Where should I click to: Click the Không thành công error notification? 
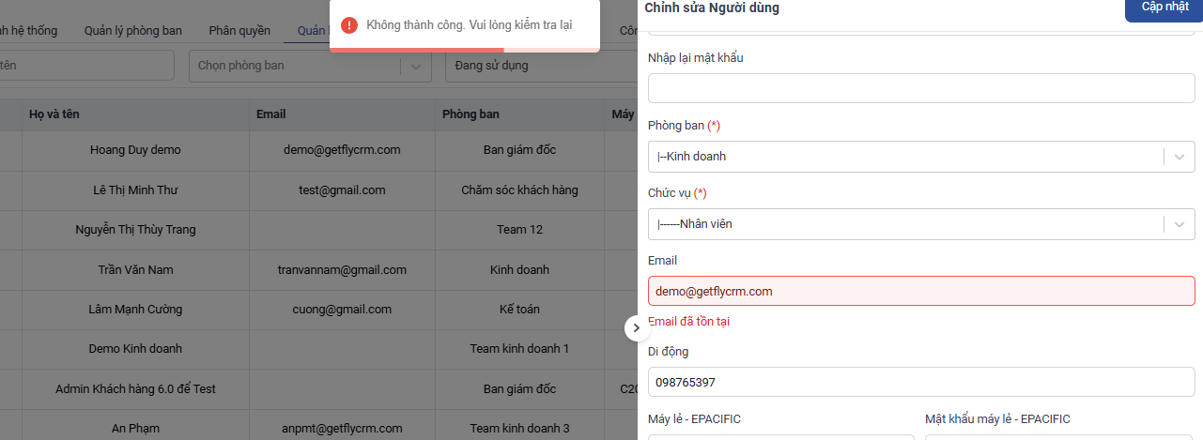coord(469,24)
